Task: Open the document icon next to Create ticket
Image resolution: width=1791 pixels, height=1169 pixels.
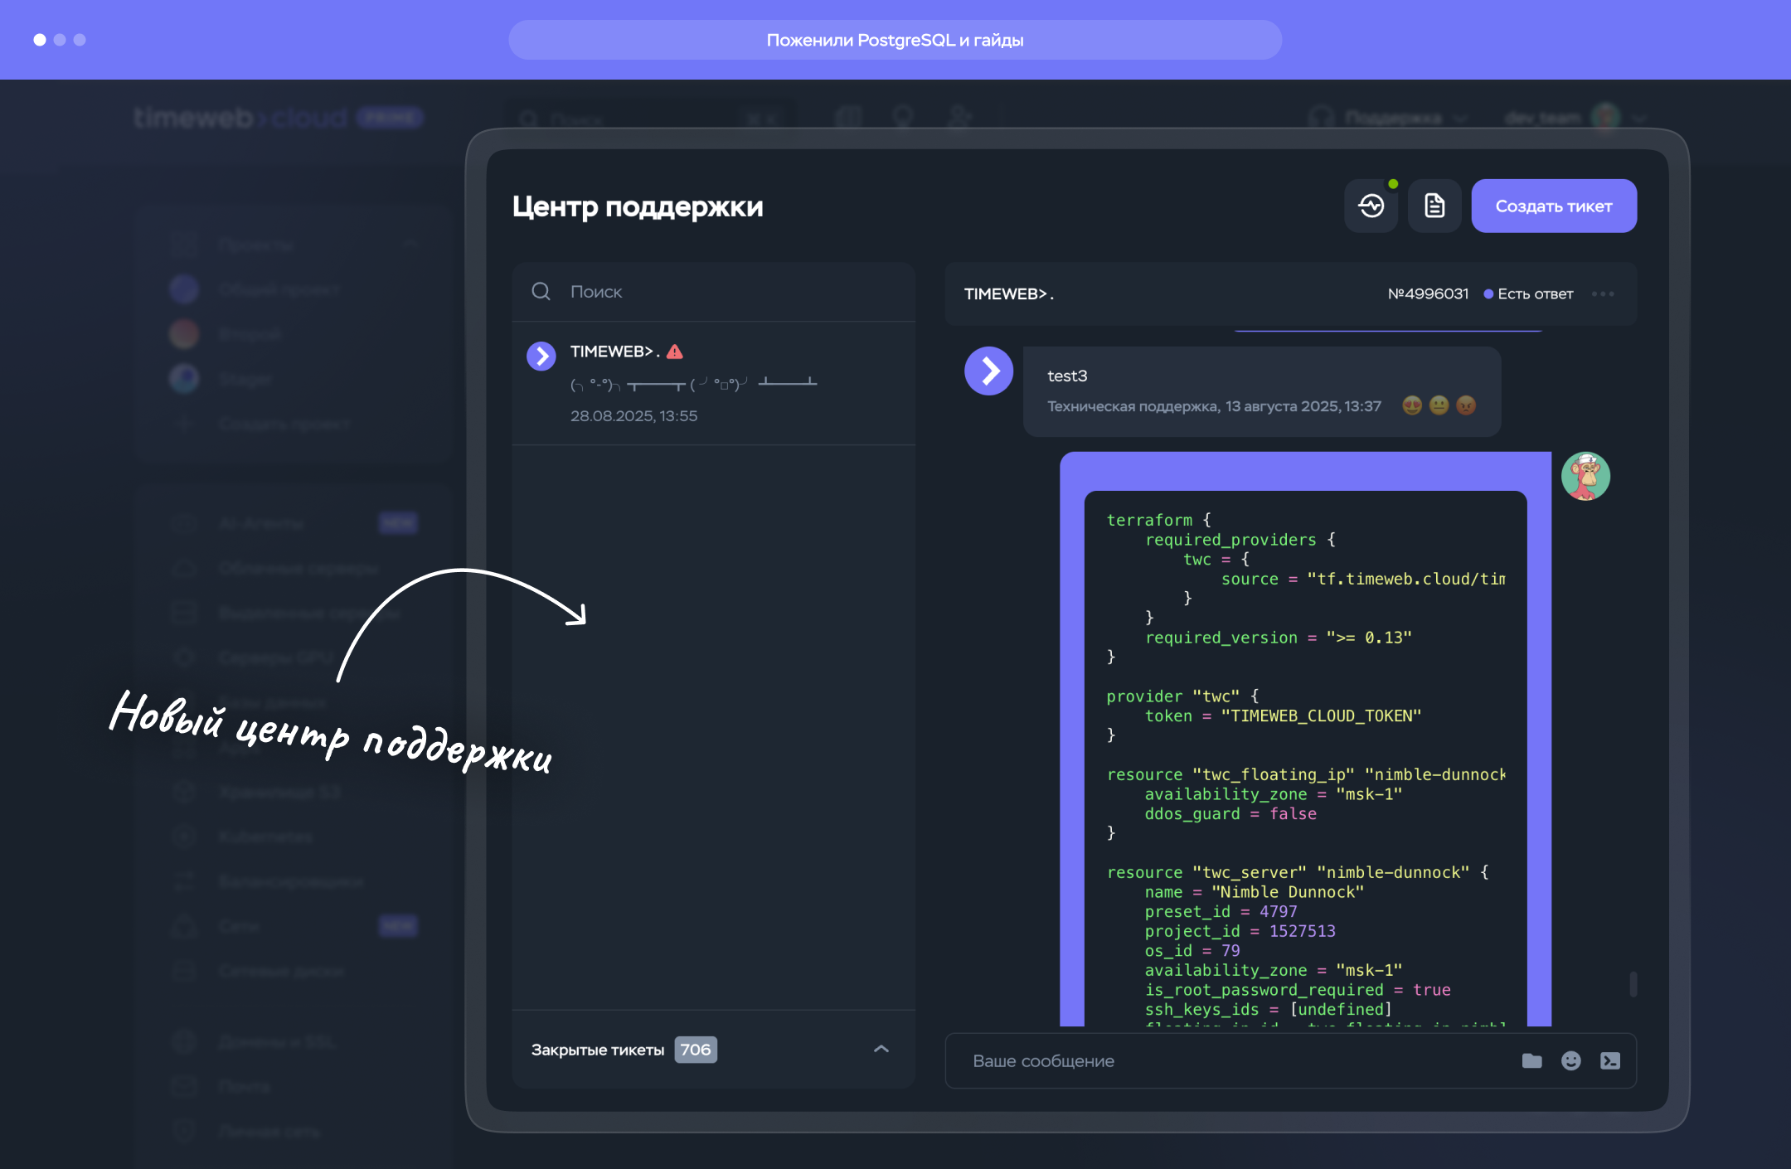Action: (1434, 206)
